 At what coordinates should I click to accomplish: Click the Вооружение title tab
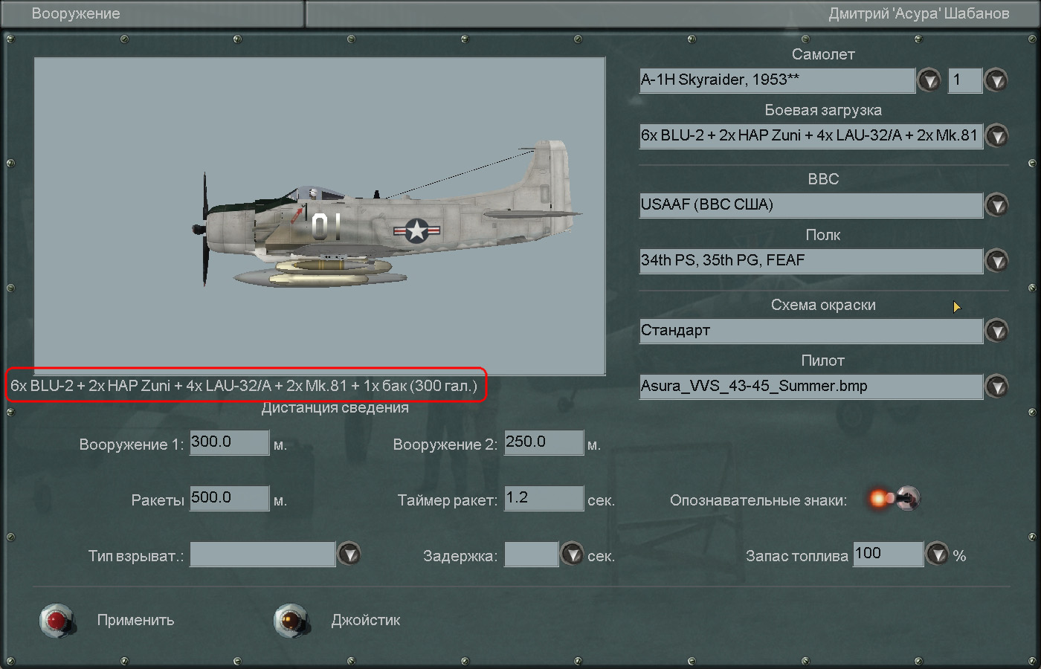[x=152, y=13]
